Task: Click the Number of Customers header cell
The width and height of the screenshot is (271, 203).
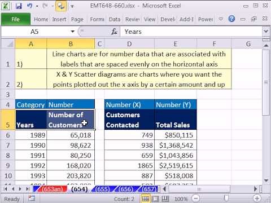Action: 71,120
